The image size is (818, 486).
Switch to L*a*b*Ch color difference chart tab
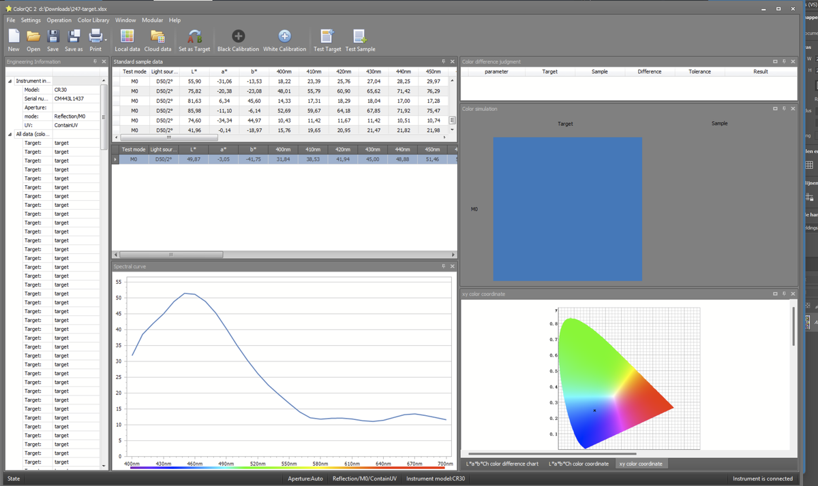tap(502, 464)
